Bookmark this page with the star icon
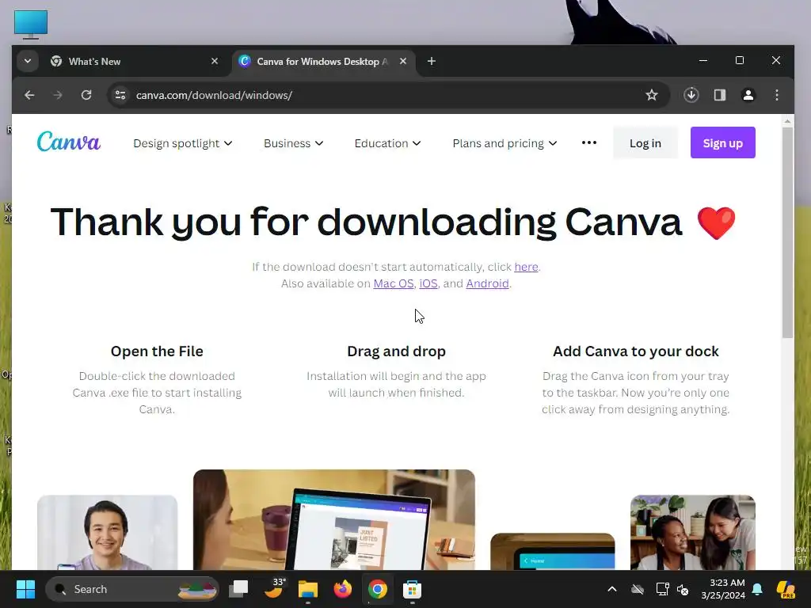This screenshot has width=811, height=608. click(x=652, y=95)
